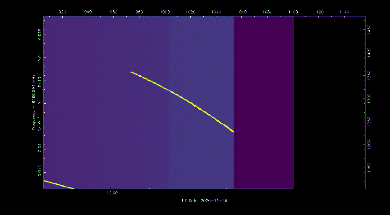
Task: Click the zero frequency tick label
Action: pyautogui.click(x=39, y=103)
